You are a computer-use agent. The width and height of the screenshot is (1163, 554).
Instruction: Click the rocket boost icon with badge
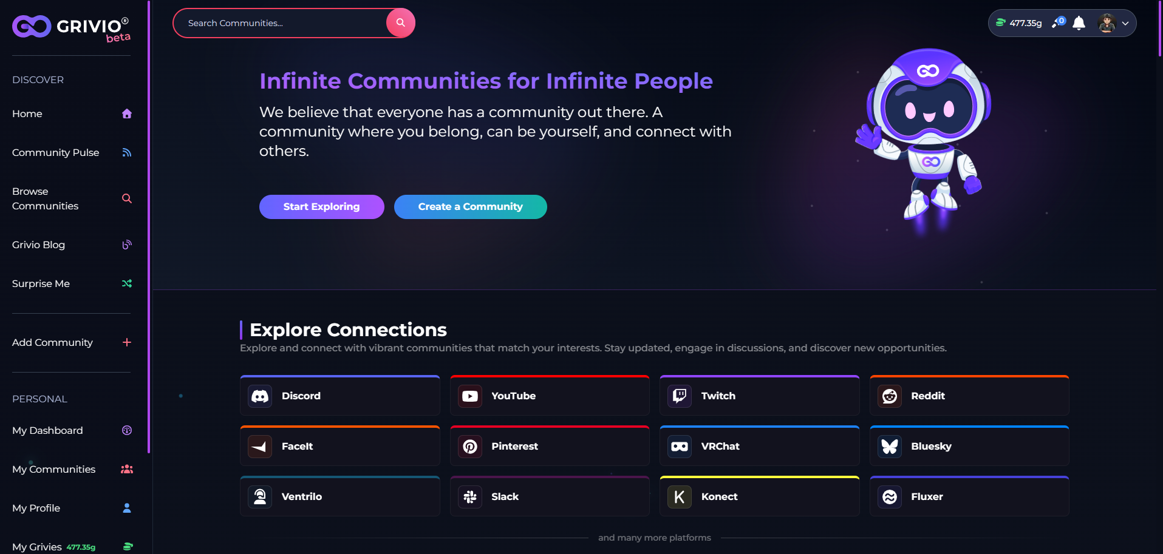(x=1059, y=22)
